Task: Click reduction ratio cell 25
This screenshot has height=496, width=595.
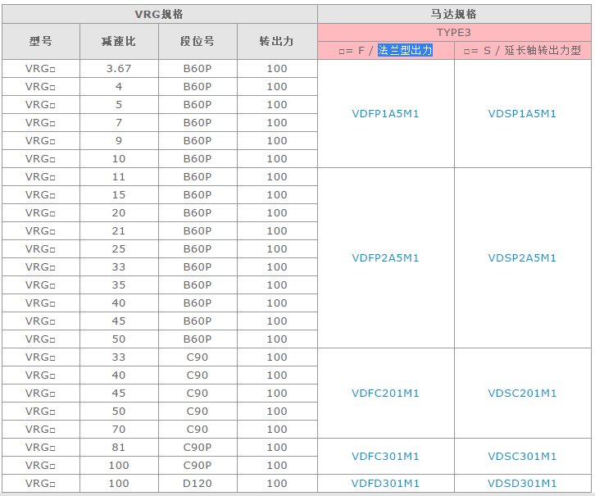Action: 119,248
